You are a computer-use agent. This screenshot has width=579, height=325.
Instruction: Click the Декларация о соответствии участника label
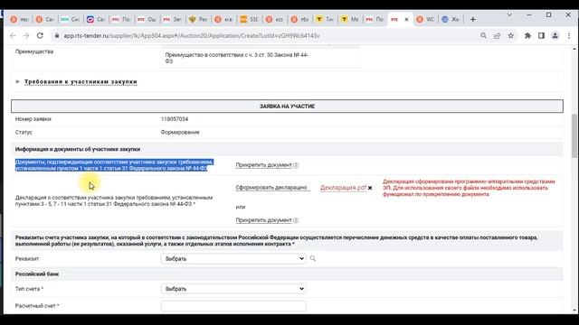[114, 200]
